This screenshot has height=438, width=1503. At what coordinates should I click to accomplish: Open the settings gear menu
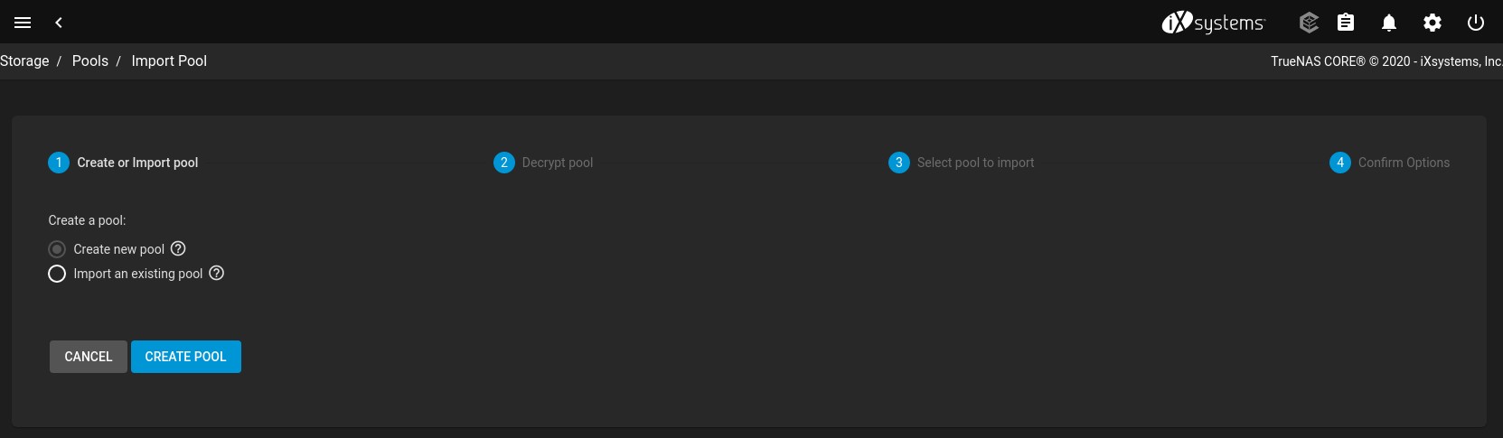pos(1433,23)
